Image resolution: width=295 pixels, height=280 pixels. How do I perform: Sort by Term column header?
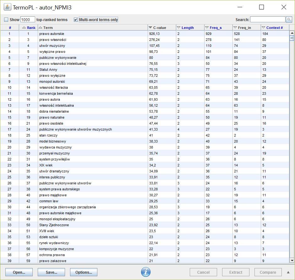93,27
